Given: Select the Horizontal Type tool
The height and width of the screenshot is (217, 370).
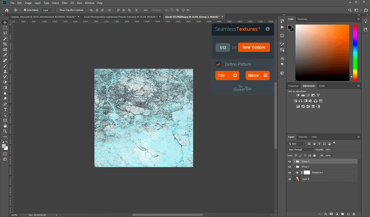Looking at the screenshot, I should click(5, 109).
